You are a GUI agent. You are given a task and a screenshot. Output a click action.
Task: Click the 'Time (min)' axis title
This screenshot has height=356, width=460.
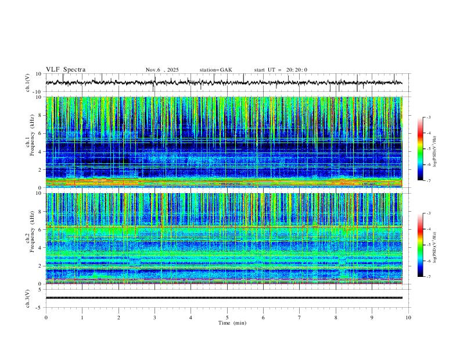(x=232, y=323)
